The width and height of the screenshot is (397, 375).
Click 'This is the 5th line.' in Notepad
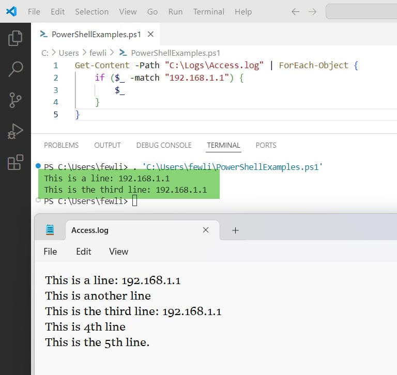coord(97,342)
